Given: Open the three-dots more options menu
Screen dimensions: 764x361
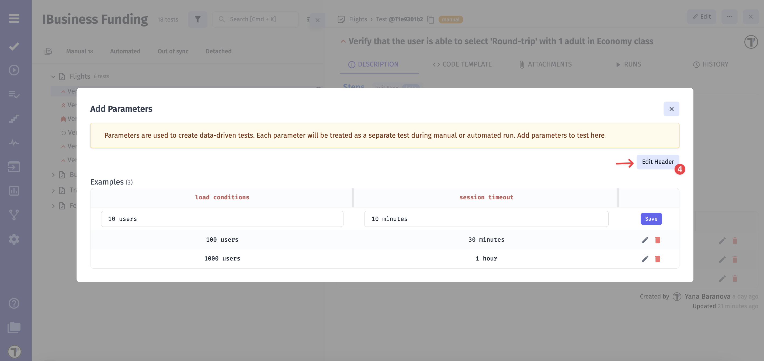Looking at the screenshot, I should click(729, 17).
